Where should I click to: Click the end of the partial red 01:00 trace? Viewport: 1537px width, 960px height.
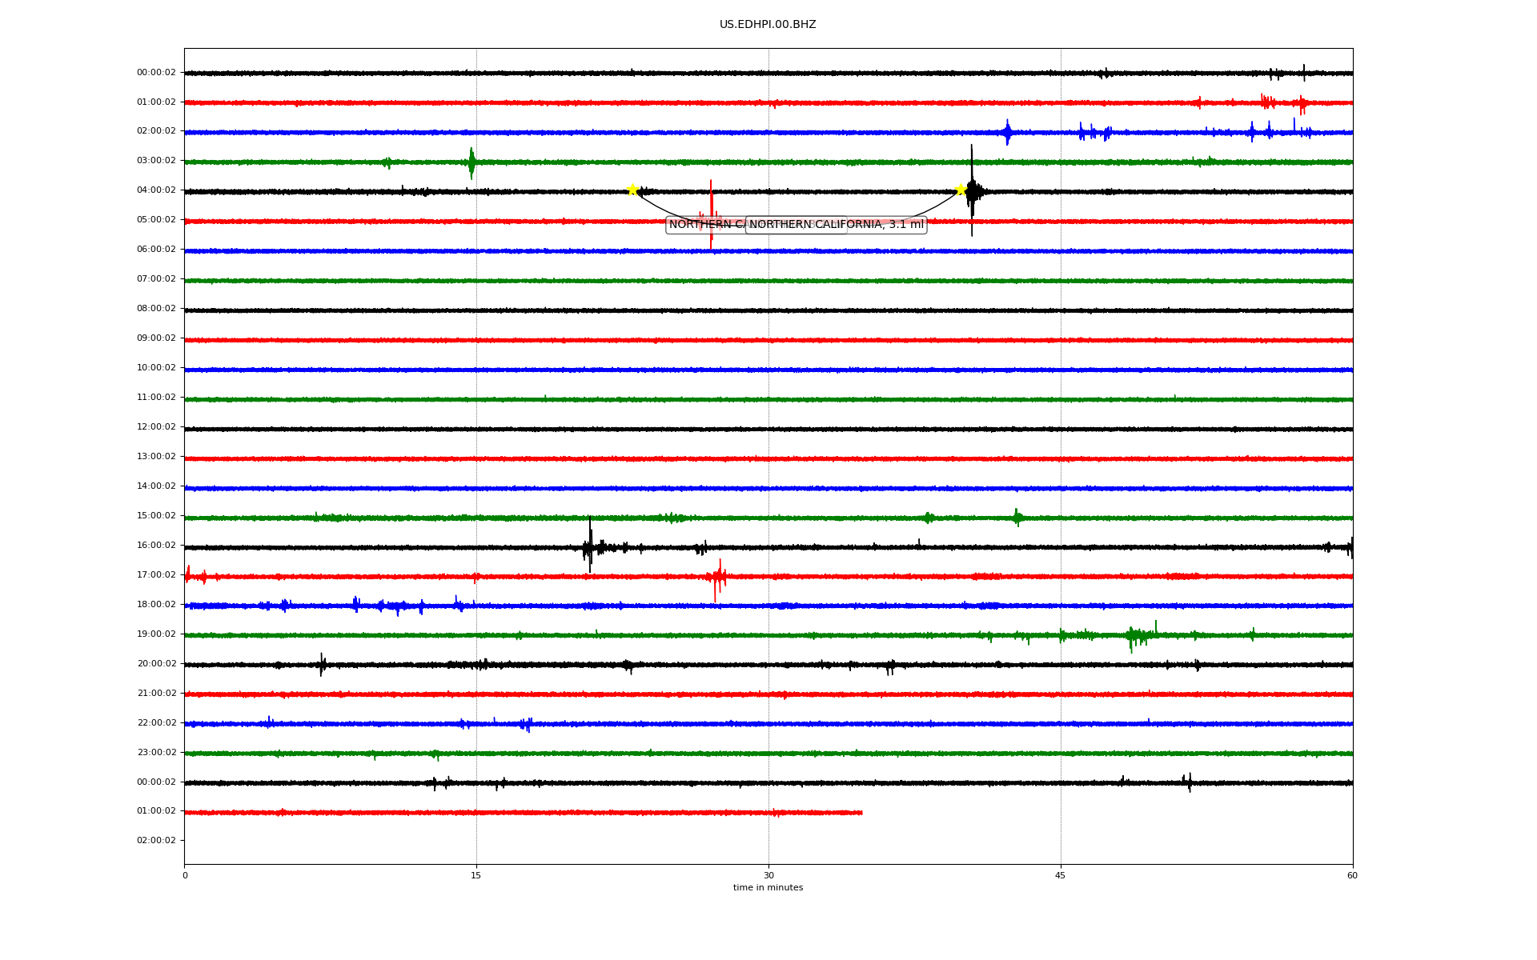[861, 813]
